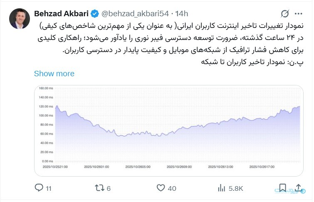Click the 5.8K views count
The width and height of the screenshot is (314, 202).
(236, 188)
